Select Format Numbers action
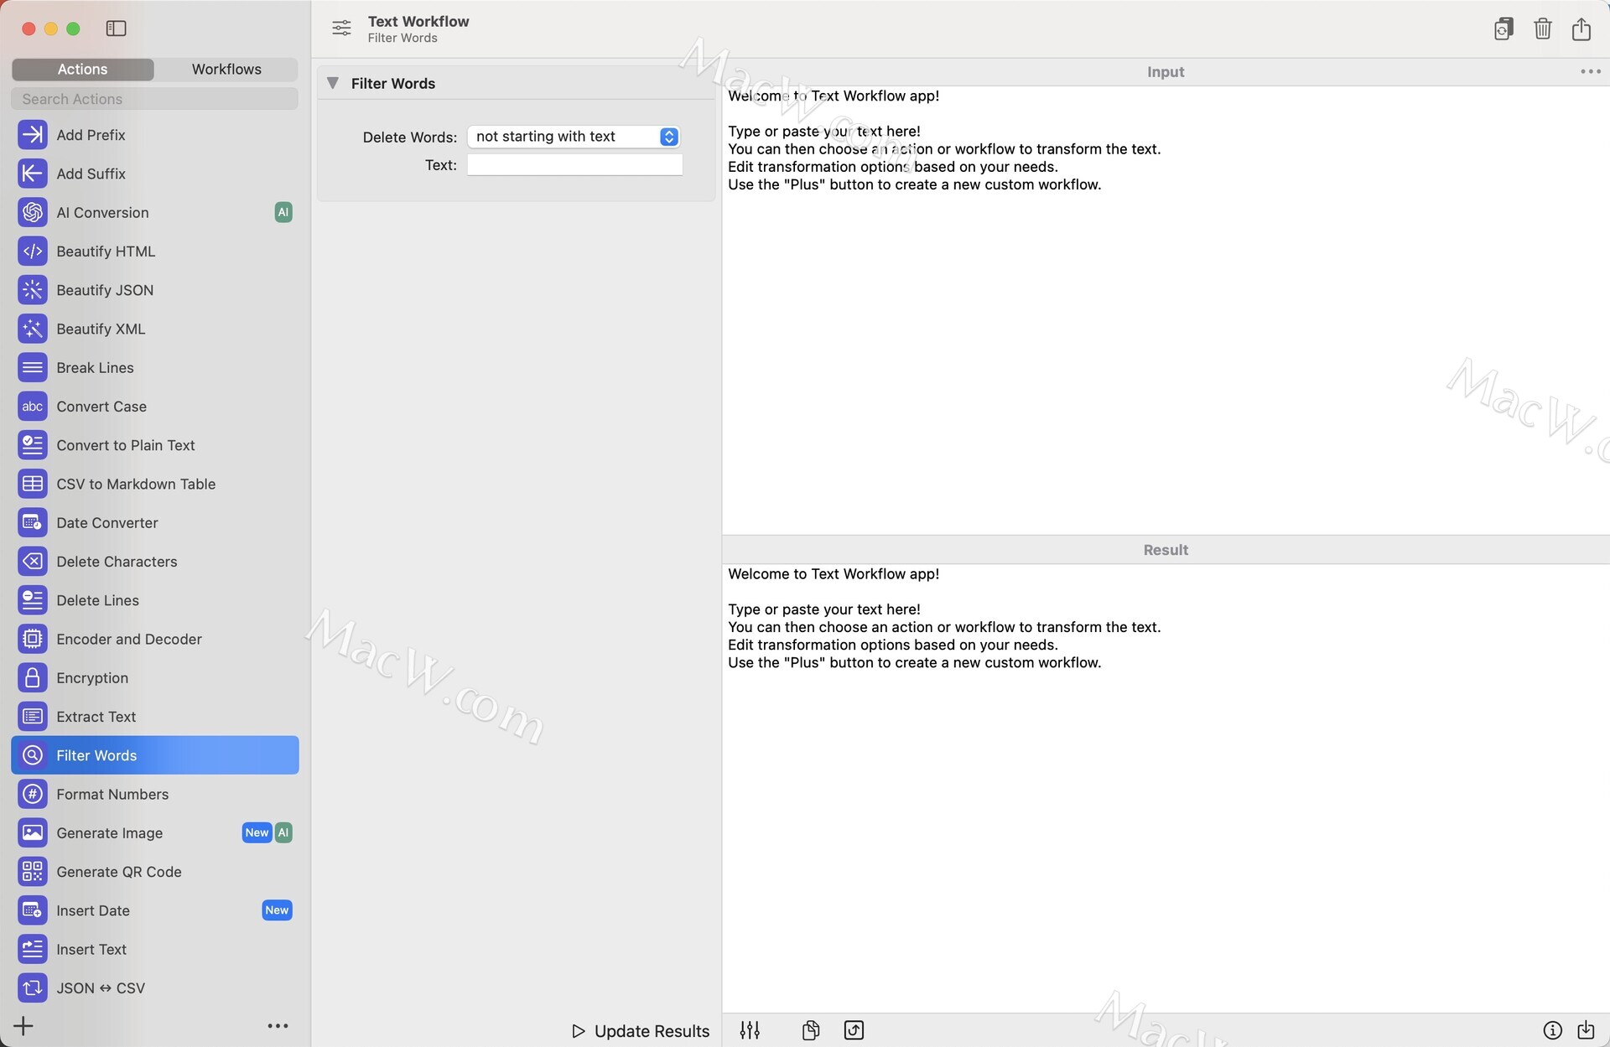 coord(155,794)
